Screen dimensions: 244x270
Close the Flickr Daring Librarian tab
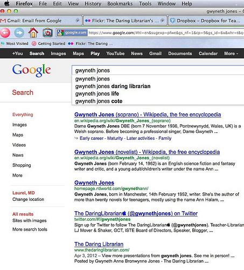(162, 21)
